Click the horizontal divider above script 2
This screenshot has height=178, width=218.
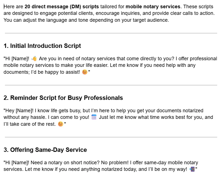tap(111, 85)
